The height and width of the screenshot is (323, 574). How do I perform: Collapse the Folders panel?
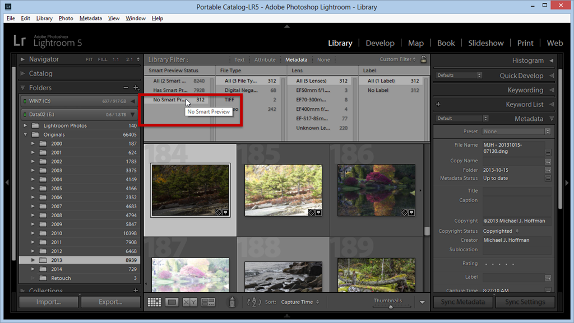pos(22,88)
